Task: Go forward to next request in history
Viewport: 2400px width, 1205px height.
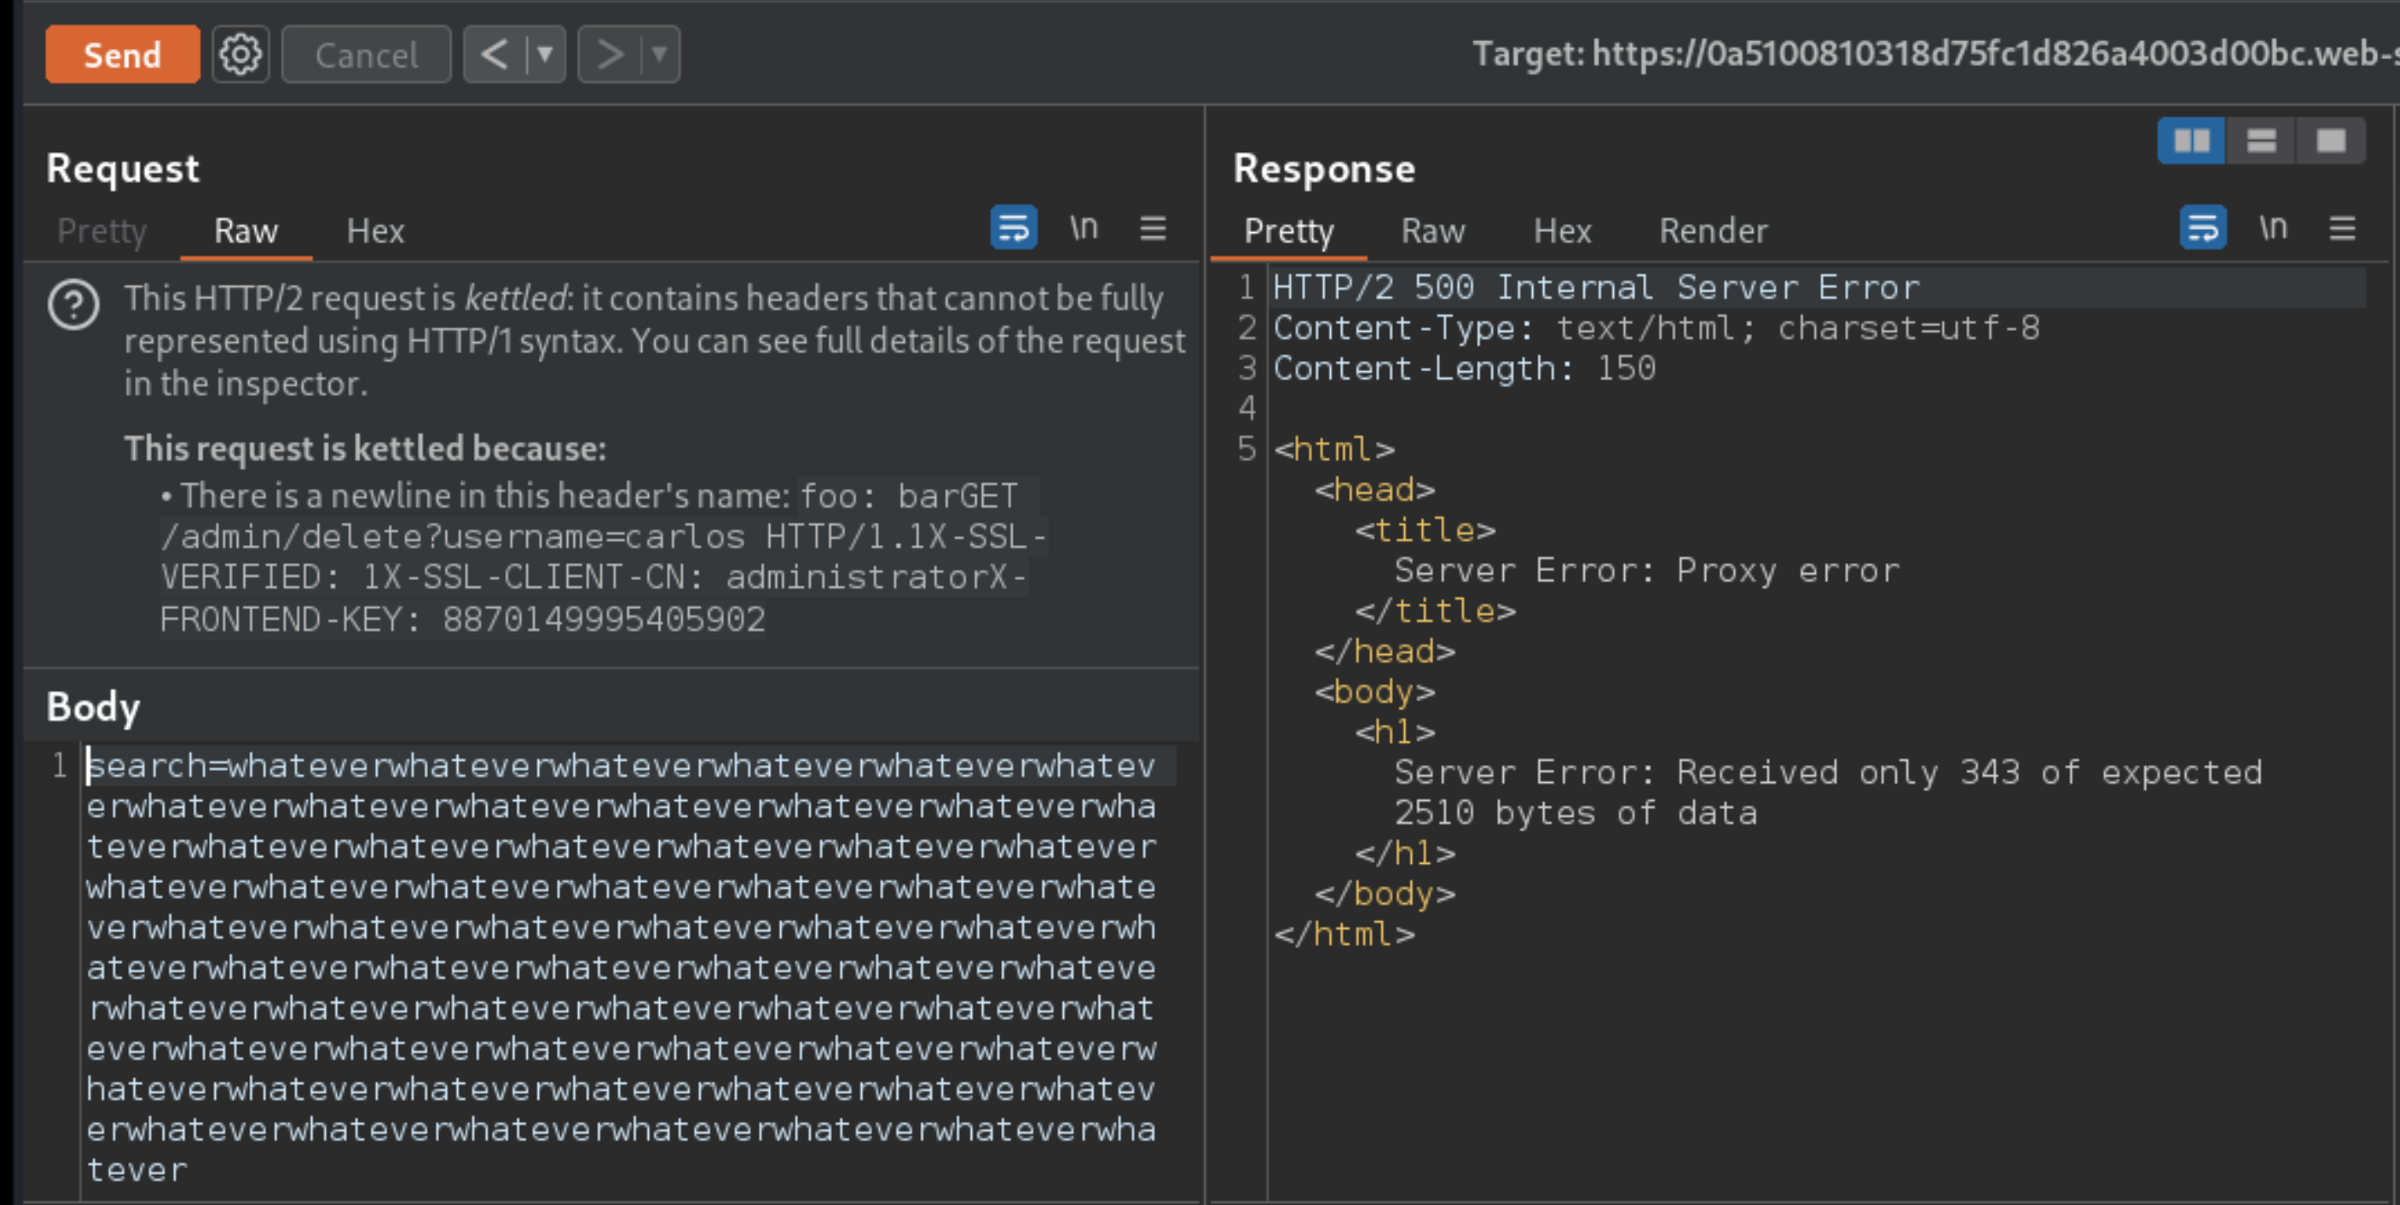Action: point(609,55)
